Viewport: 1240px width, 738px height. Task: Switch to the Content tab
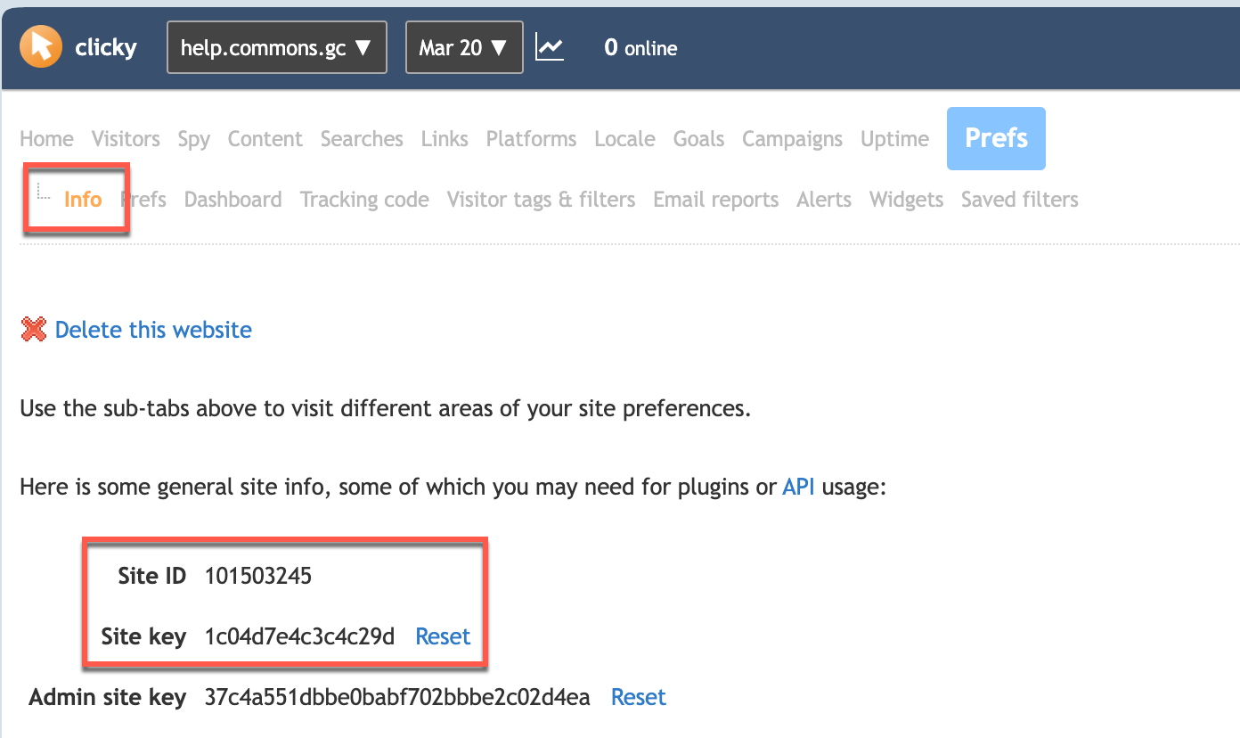click(x=265, y=139)
